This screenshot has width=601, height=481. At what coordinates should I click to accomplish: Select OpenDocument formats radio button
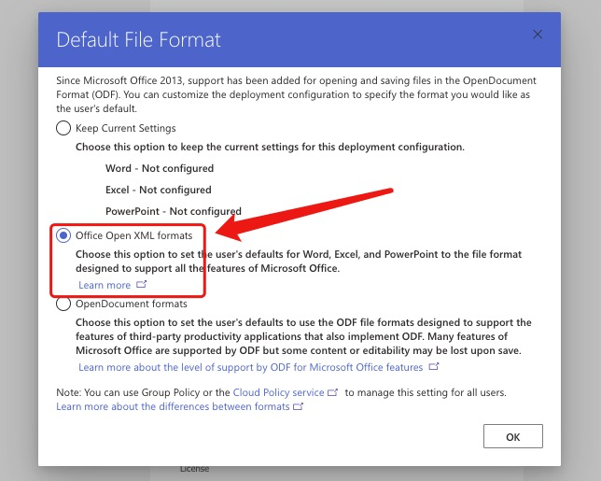point(63,304)
